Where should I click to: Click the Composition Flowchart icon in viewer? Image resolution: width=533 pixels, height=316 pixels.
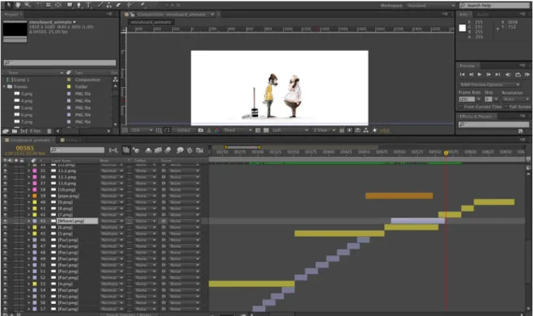pos(366,130)
